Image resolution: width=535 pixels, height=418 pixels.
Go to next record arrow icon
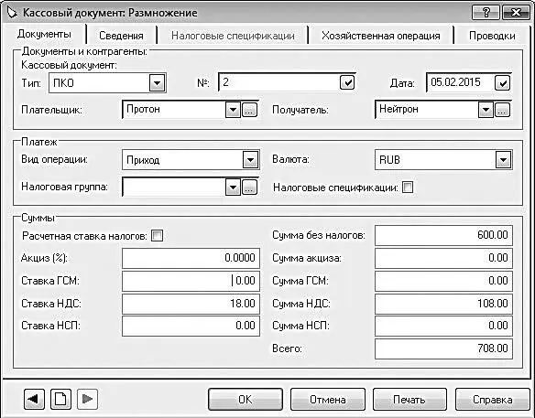click(x=87, y=399)
